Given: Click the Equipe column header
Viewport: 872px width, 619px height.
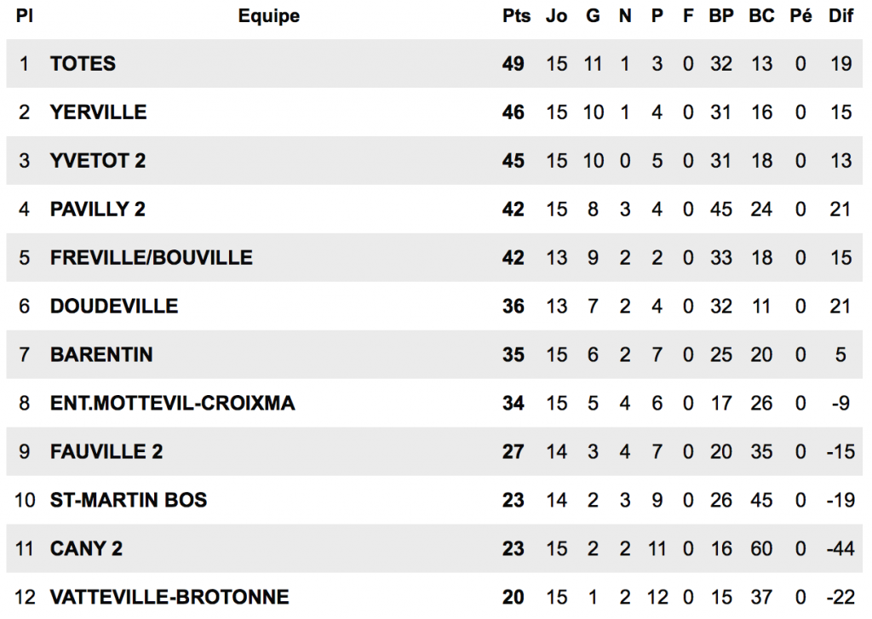Looking at the screenshot, I should 268,17.
